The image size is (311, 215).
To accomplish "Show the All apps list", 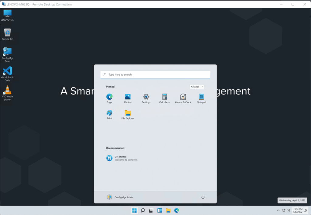I will 197,86.
